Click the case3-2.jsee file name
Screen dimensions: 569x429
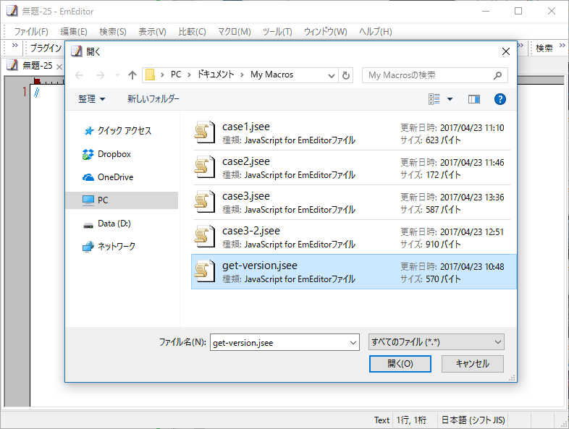pos(251,231)
